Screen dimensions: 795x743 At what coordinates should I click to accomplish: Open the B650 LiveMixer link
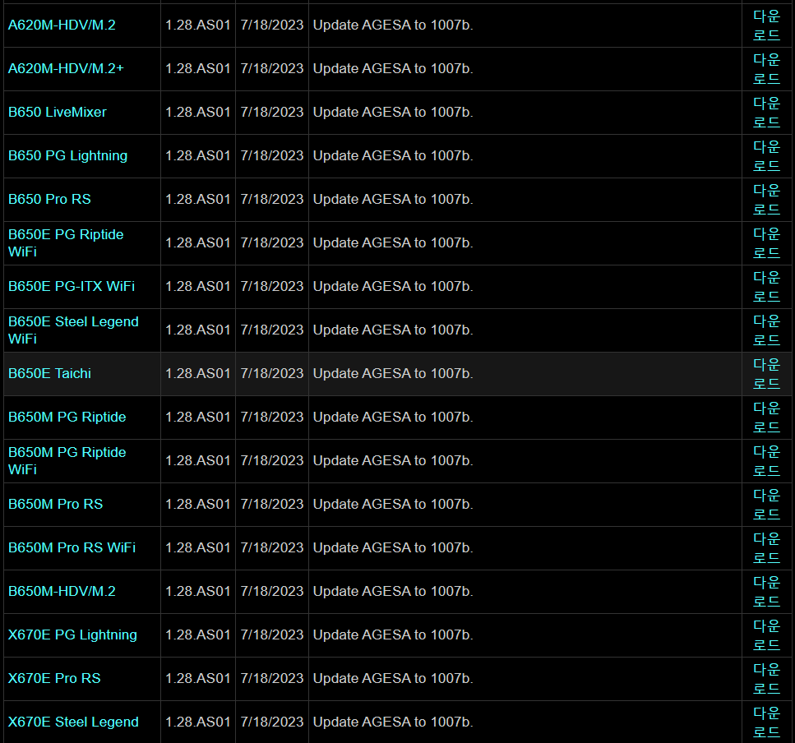[58, 112]
